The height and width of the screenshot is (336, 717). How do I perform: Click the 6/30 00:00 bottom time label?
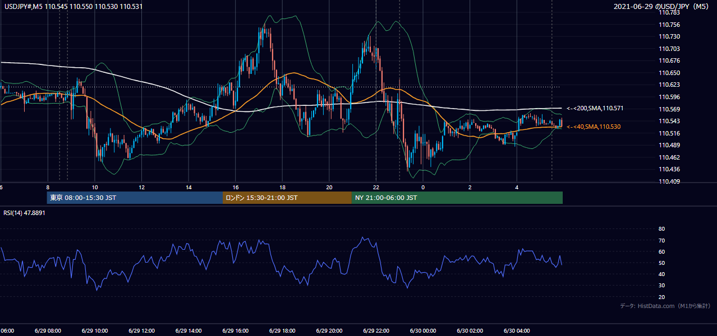tap(422, 330)
